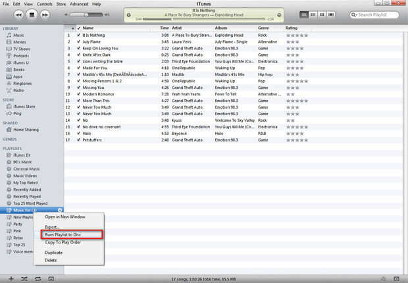Screen dimensions: 408x283
Task: Switch to album list view icon
Action: point(313,14)
